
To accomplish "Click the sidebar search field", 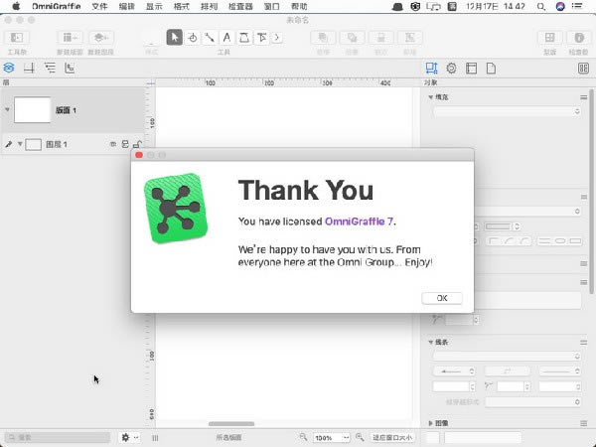I will pyautogui.click(x=58, y=437).
